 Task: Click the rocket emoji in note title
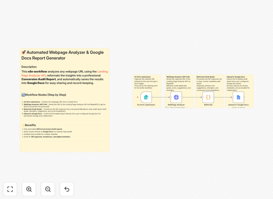[x=24, y=52]
